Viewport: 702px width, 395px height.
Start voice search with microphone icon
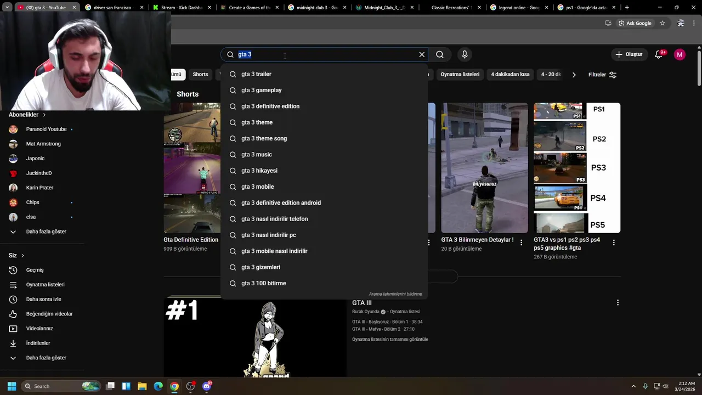coord(465,54)
